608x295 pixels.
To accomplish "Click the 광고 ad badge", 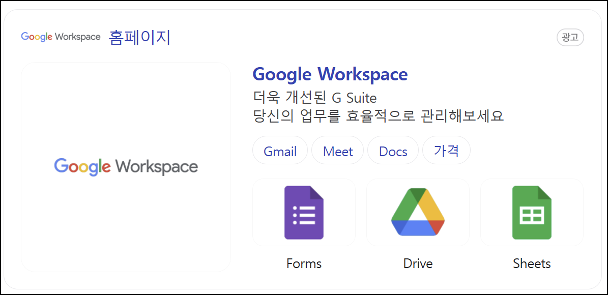I will click(x=570, y=38).
